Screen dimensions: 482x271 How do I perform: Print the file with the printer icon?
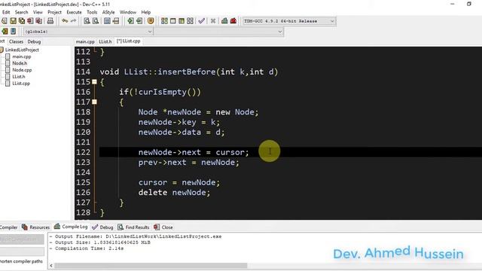(x=50, y=21)
